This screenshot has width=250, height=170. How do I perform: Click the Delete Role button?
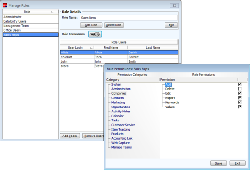click(114, 25)
